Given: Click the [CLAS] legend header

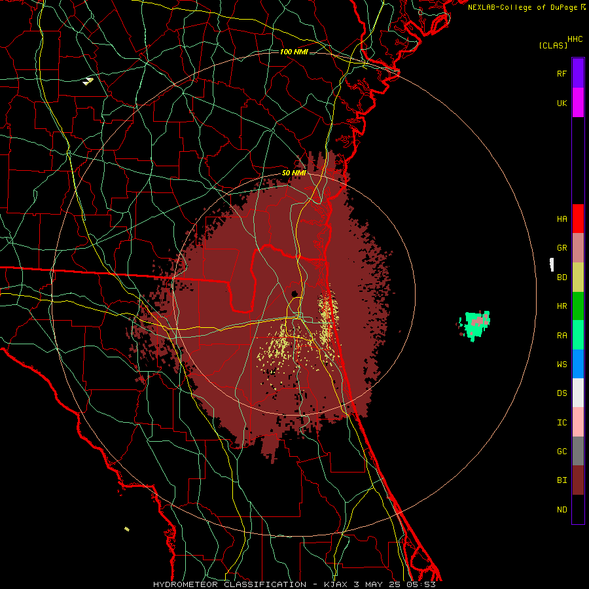Looking at the screenshot, I should point(553,45).
